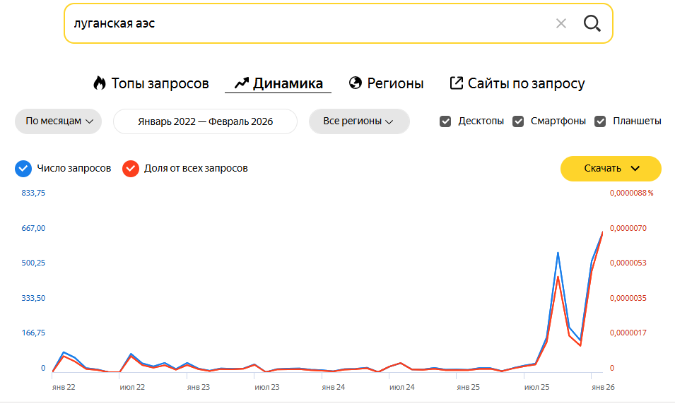Screen dimensions: 675x406
Task: Open the Регионы tab
Action: pyautogui.click(x=395, y=83)
